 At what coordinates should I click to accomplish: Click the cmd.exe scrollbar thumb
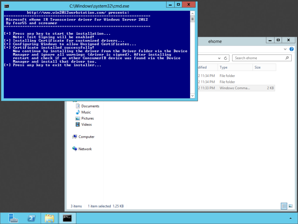click(192, 19)
